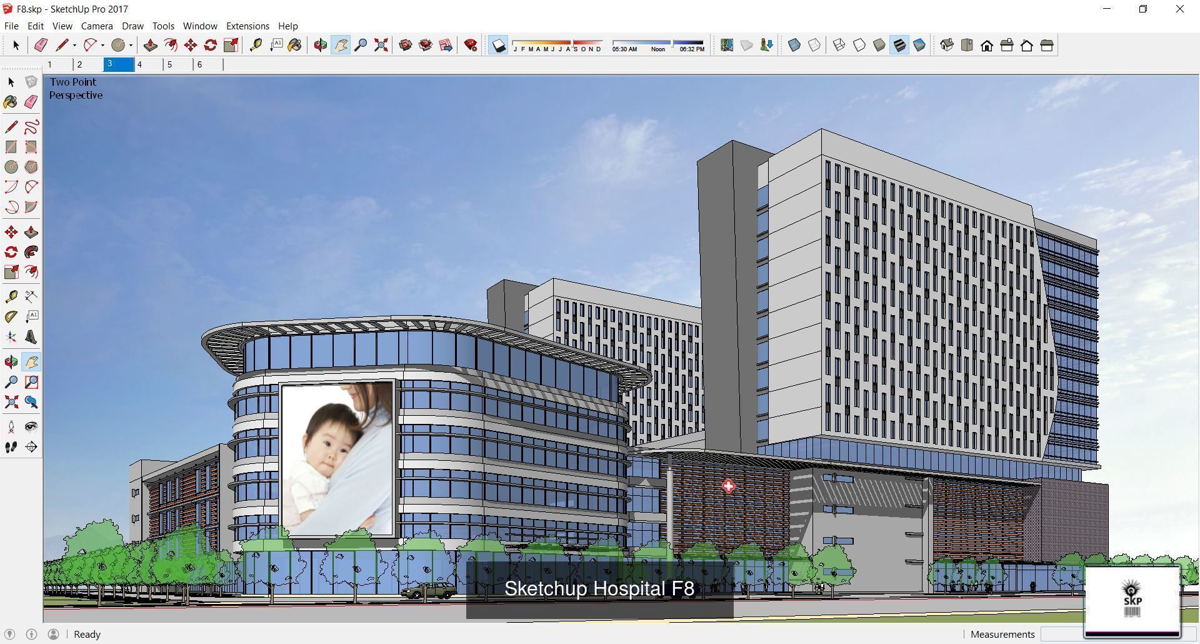Toggle Back Edges style
The image size is (1200, 644).
click(814, 45)
